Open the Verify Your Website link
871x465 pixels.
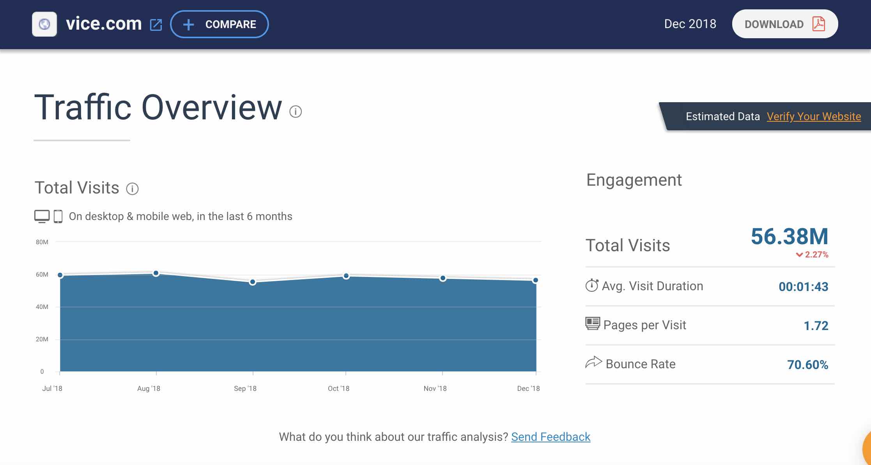point(814,116)
